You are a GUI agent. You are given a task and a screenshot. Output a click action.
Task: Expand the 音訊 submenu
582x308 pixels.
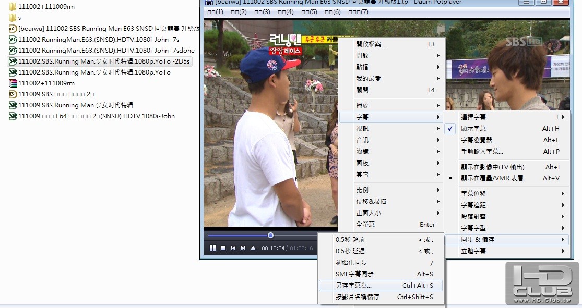pyautogui.click(x=391, y=140)
